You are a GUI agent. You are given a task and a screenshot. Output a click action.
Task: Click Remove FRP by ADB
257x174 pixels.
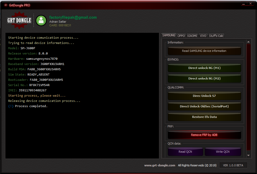coord(204,135)
